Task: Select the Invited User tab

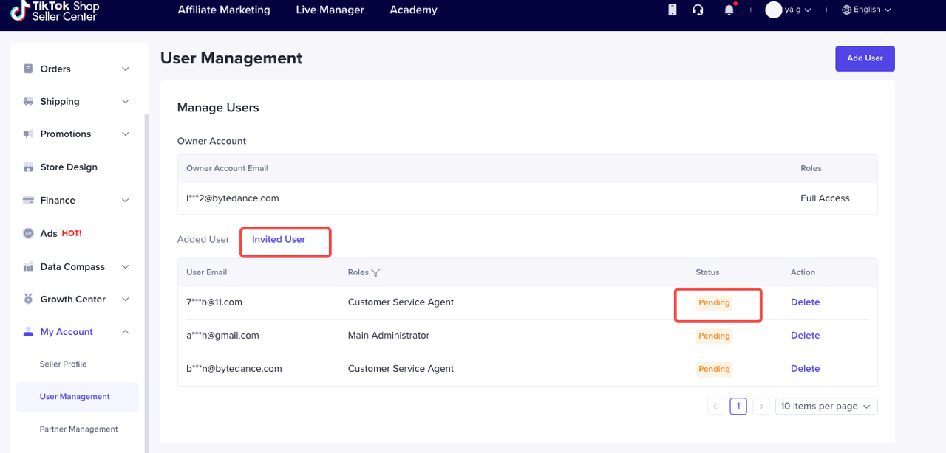Action: pyautogui.click(x=279, y=239)
